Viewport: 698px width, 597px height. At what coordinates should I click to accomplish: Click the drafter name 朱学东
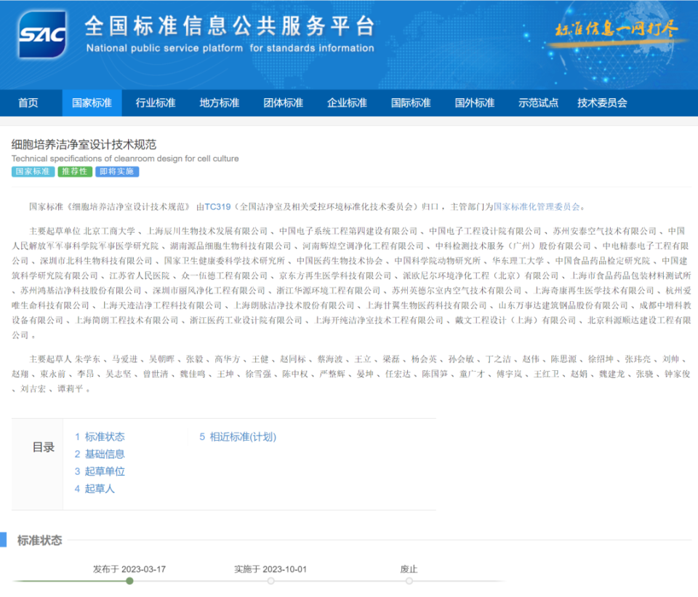coord(88,359)
